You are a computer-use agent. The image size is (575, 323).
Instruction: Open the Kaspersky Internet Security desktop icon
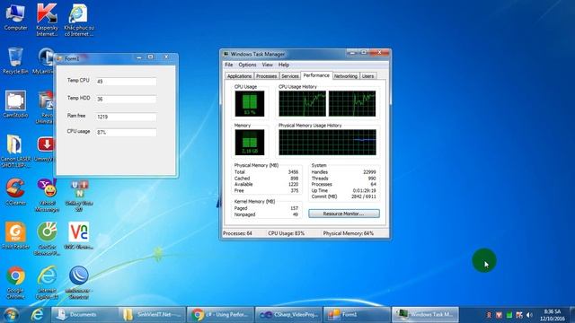pos(47,19)
